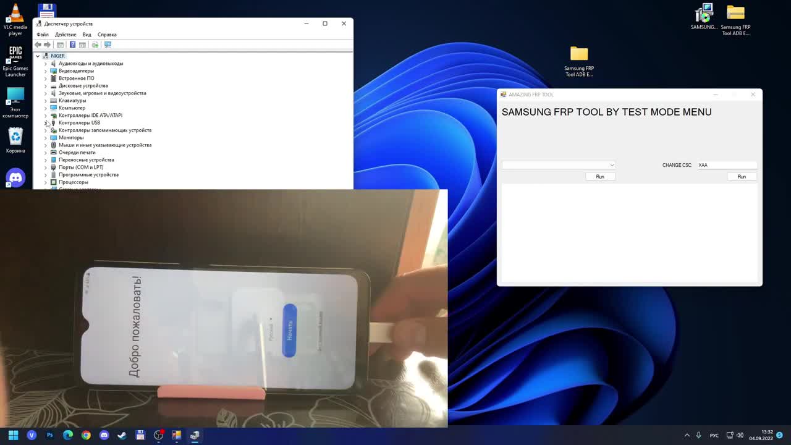Select Мыши и иные указывающие устройства row
This screenshot has width=791, height=445.
(105, 145)
